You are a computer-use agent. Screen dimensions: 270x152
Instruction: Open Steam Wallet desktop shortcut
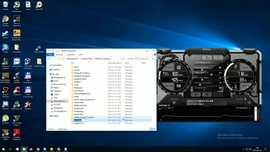pyautogui.click(x=39, y=49)
